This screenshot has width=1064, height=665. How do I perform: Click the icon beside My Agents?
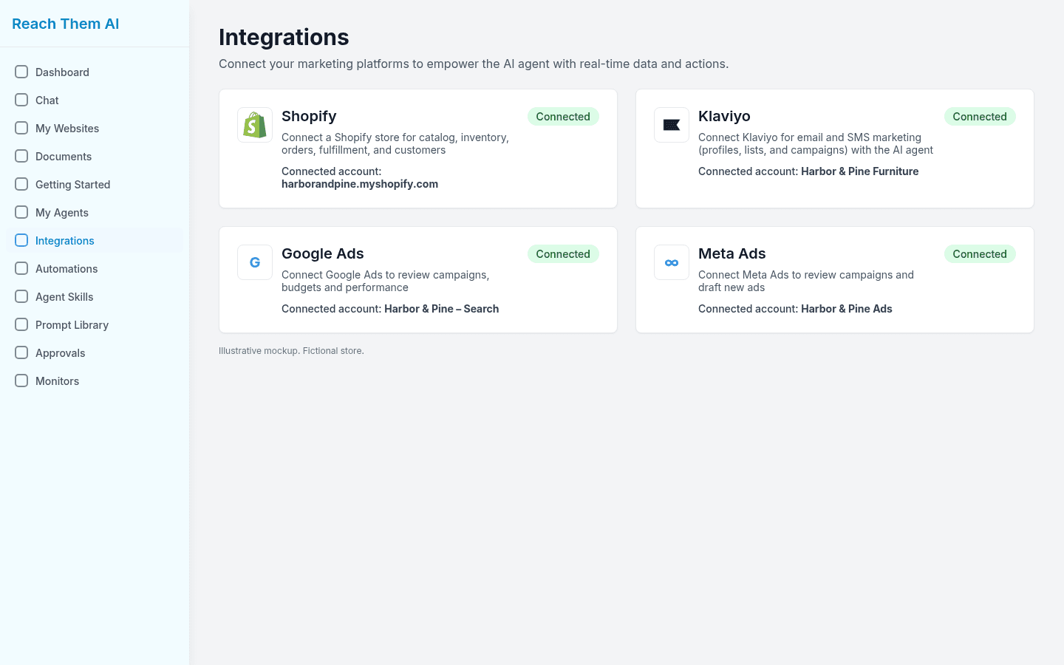21,212
